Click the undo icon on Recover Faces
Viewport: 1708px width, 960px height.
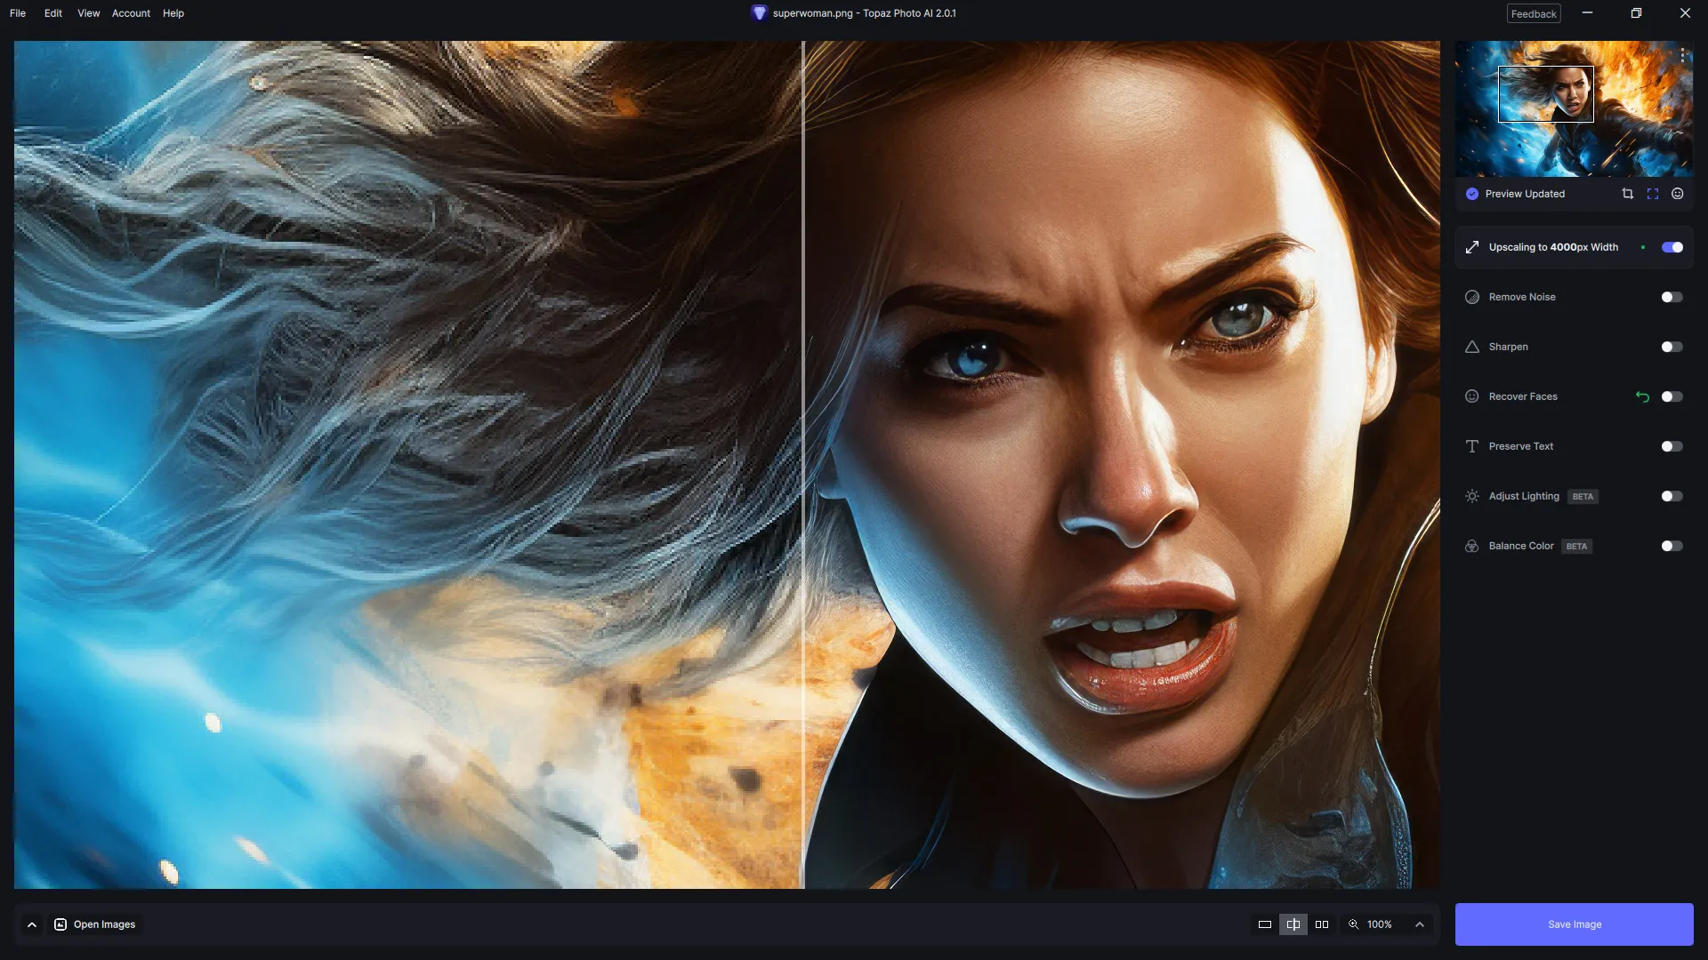1643,396
